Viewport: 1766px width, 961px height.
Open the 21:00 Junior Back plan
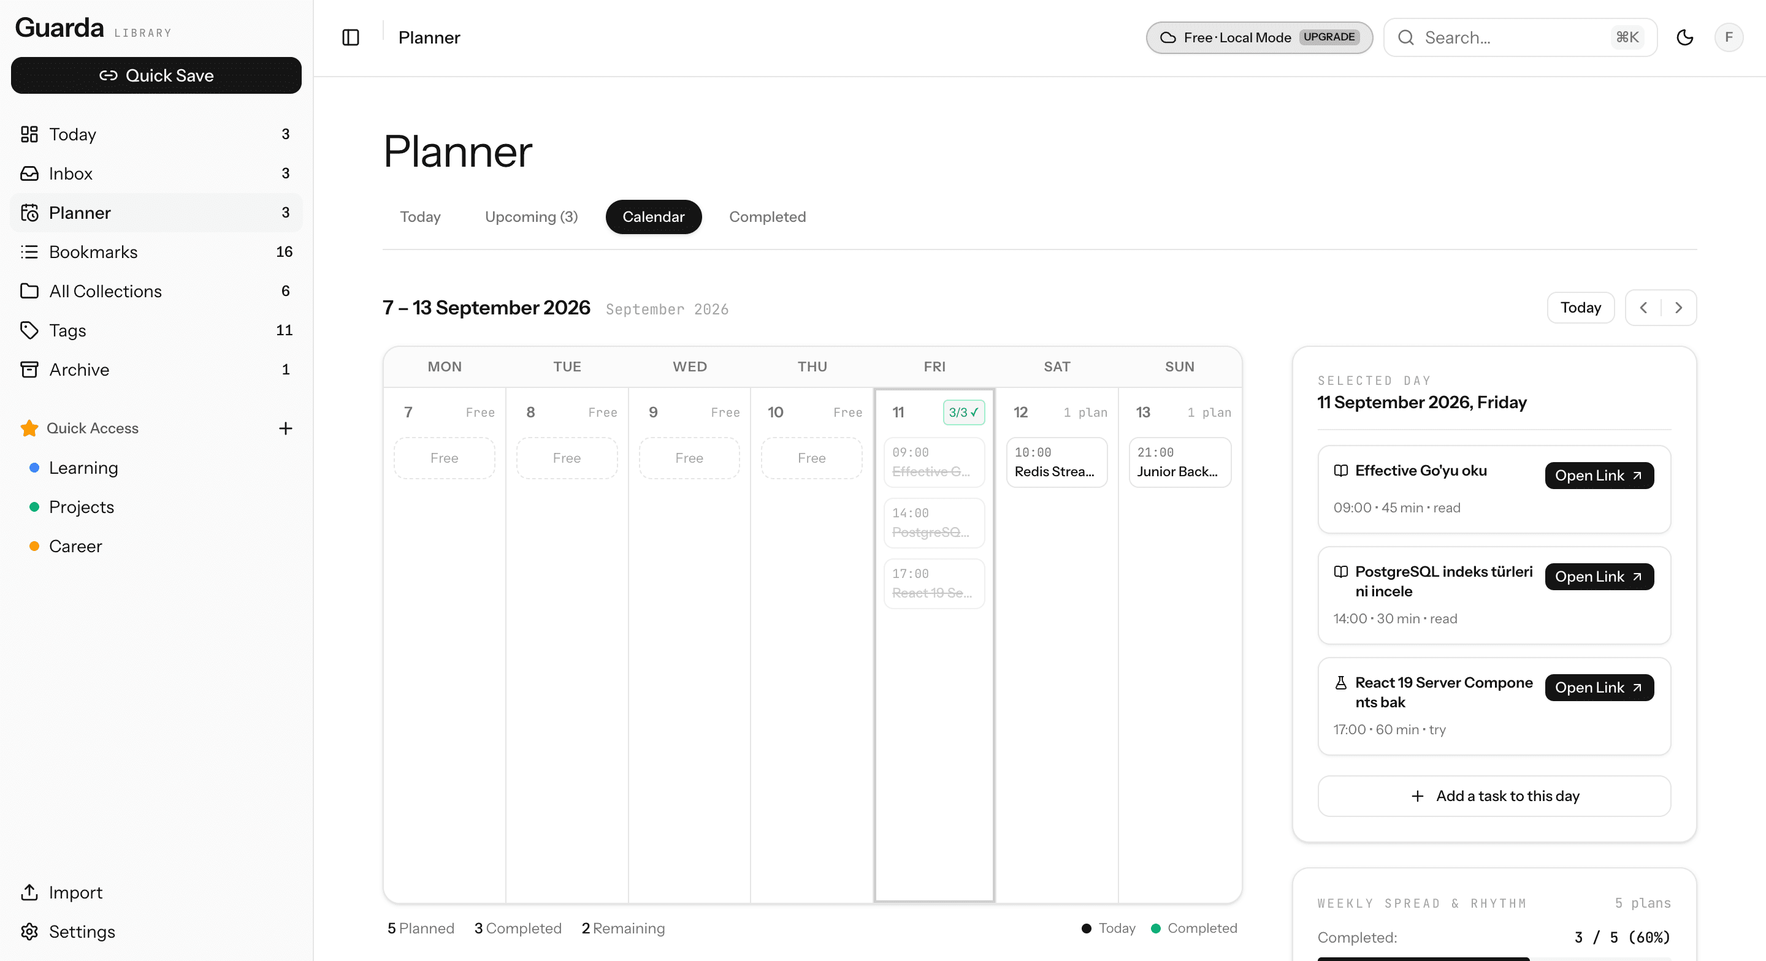1179,463
